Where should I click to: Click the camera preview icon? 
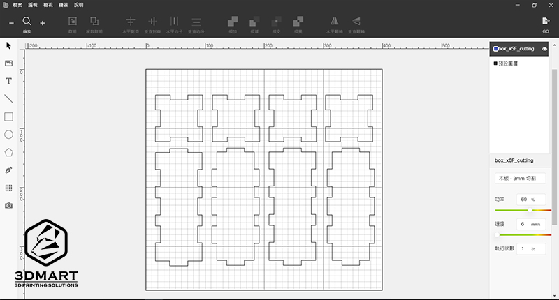click(x=9, y=206)
